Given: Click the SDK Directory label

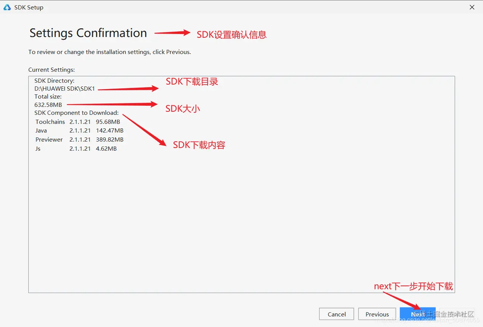Looking at the screenshot, I should pos(54,81).
